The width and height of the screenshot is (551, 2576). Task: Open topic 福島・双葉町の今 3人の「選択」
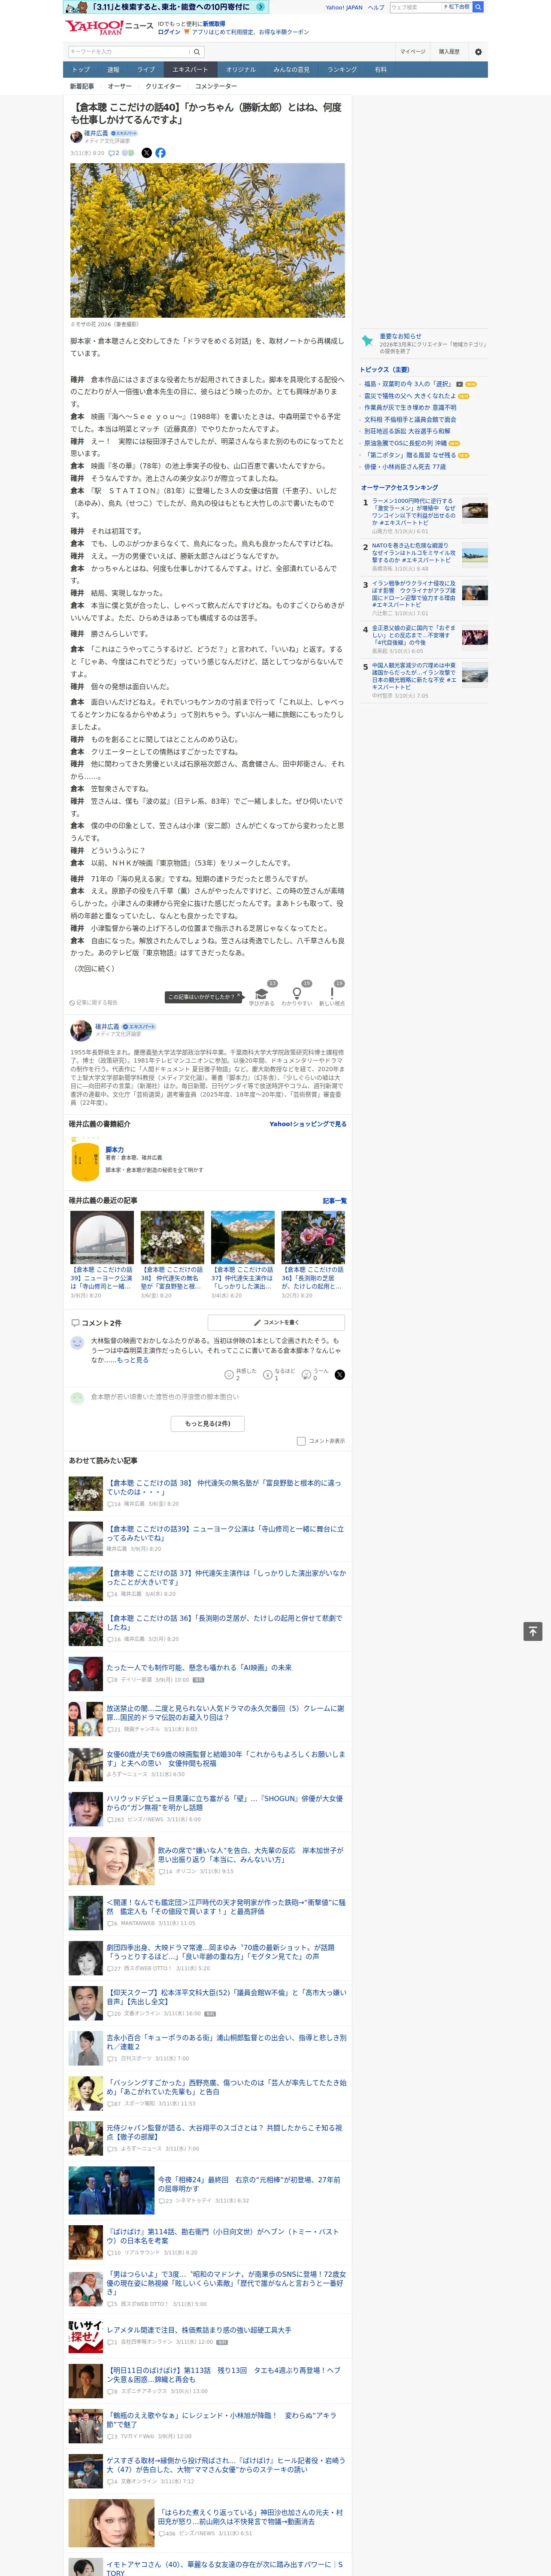[x=408, y=384]
